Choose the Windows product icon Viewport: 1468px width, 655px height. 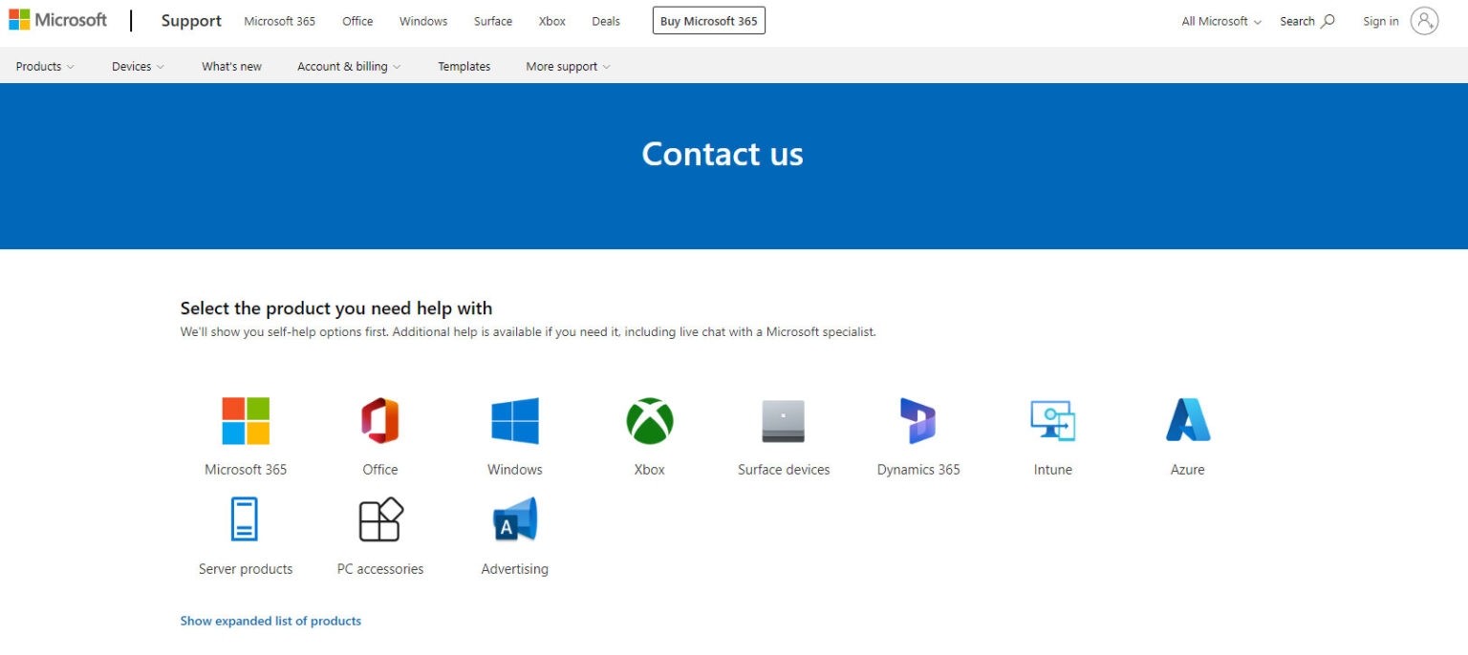514,421
